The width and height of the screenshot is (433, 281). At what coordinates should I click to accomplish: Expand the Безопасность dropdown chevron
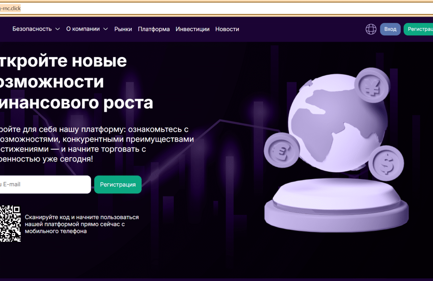[x=57, y=29]
